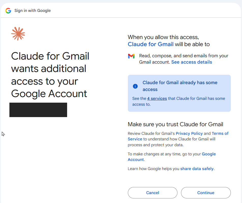Open the Google Account link
Image resolution: width=242 pixels, height=203 pixels.
click(172, 157)
